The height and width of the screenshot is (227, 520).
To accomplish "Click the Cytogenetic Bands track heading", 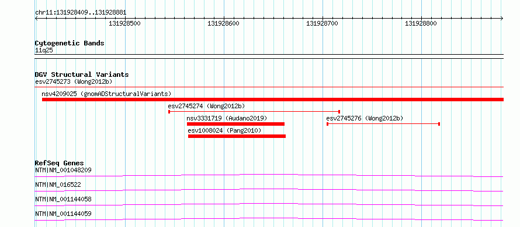I will pos(70,43).
